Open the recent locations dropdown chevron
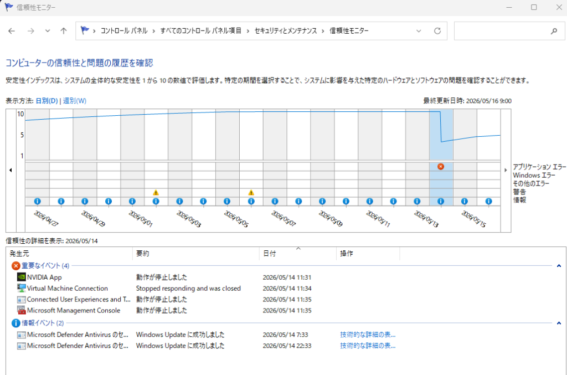This screenshot has height=375, width=567. (x=48, y=31)
